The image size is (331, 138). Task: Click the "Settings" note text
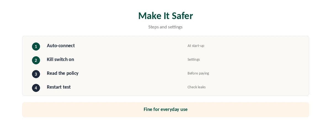click(x=194, y=59)
